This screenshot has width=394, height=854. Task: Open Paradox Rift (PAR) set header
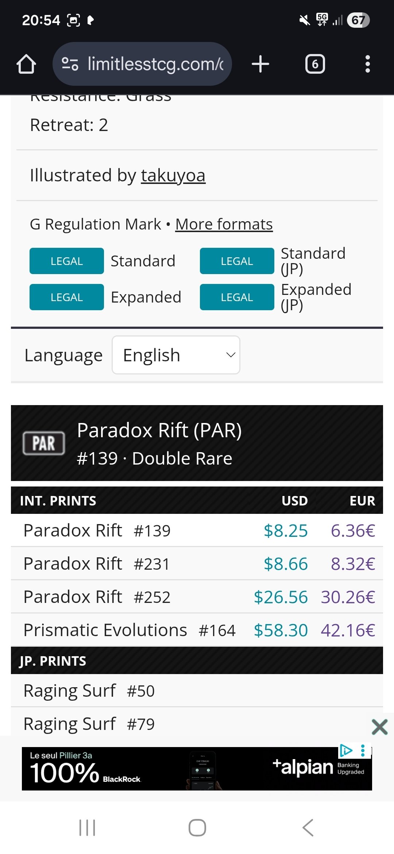click(159, 431)
